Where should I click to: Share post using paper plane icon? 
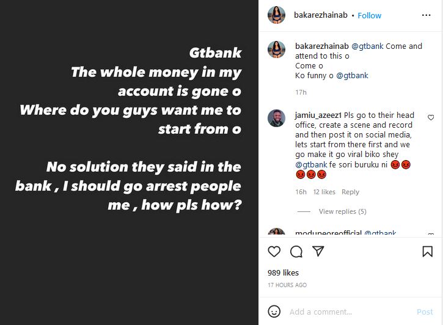(x=318, y=251)
